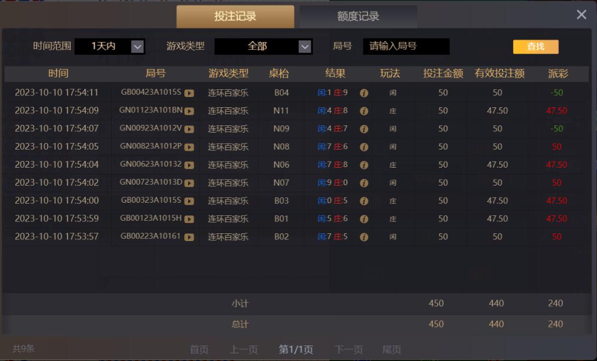
Task: Play video replay for round GB00323A1015S
Action: pos(189,201)
